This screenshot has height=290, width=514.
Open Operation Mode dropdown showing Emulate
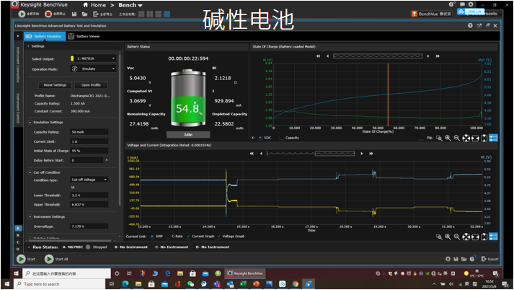tap(94, 69)
